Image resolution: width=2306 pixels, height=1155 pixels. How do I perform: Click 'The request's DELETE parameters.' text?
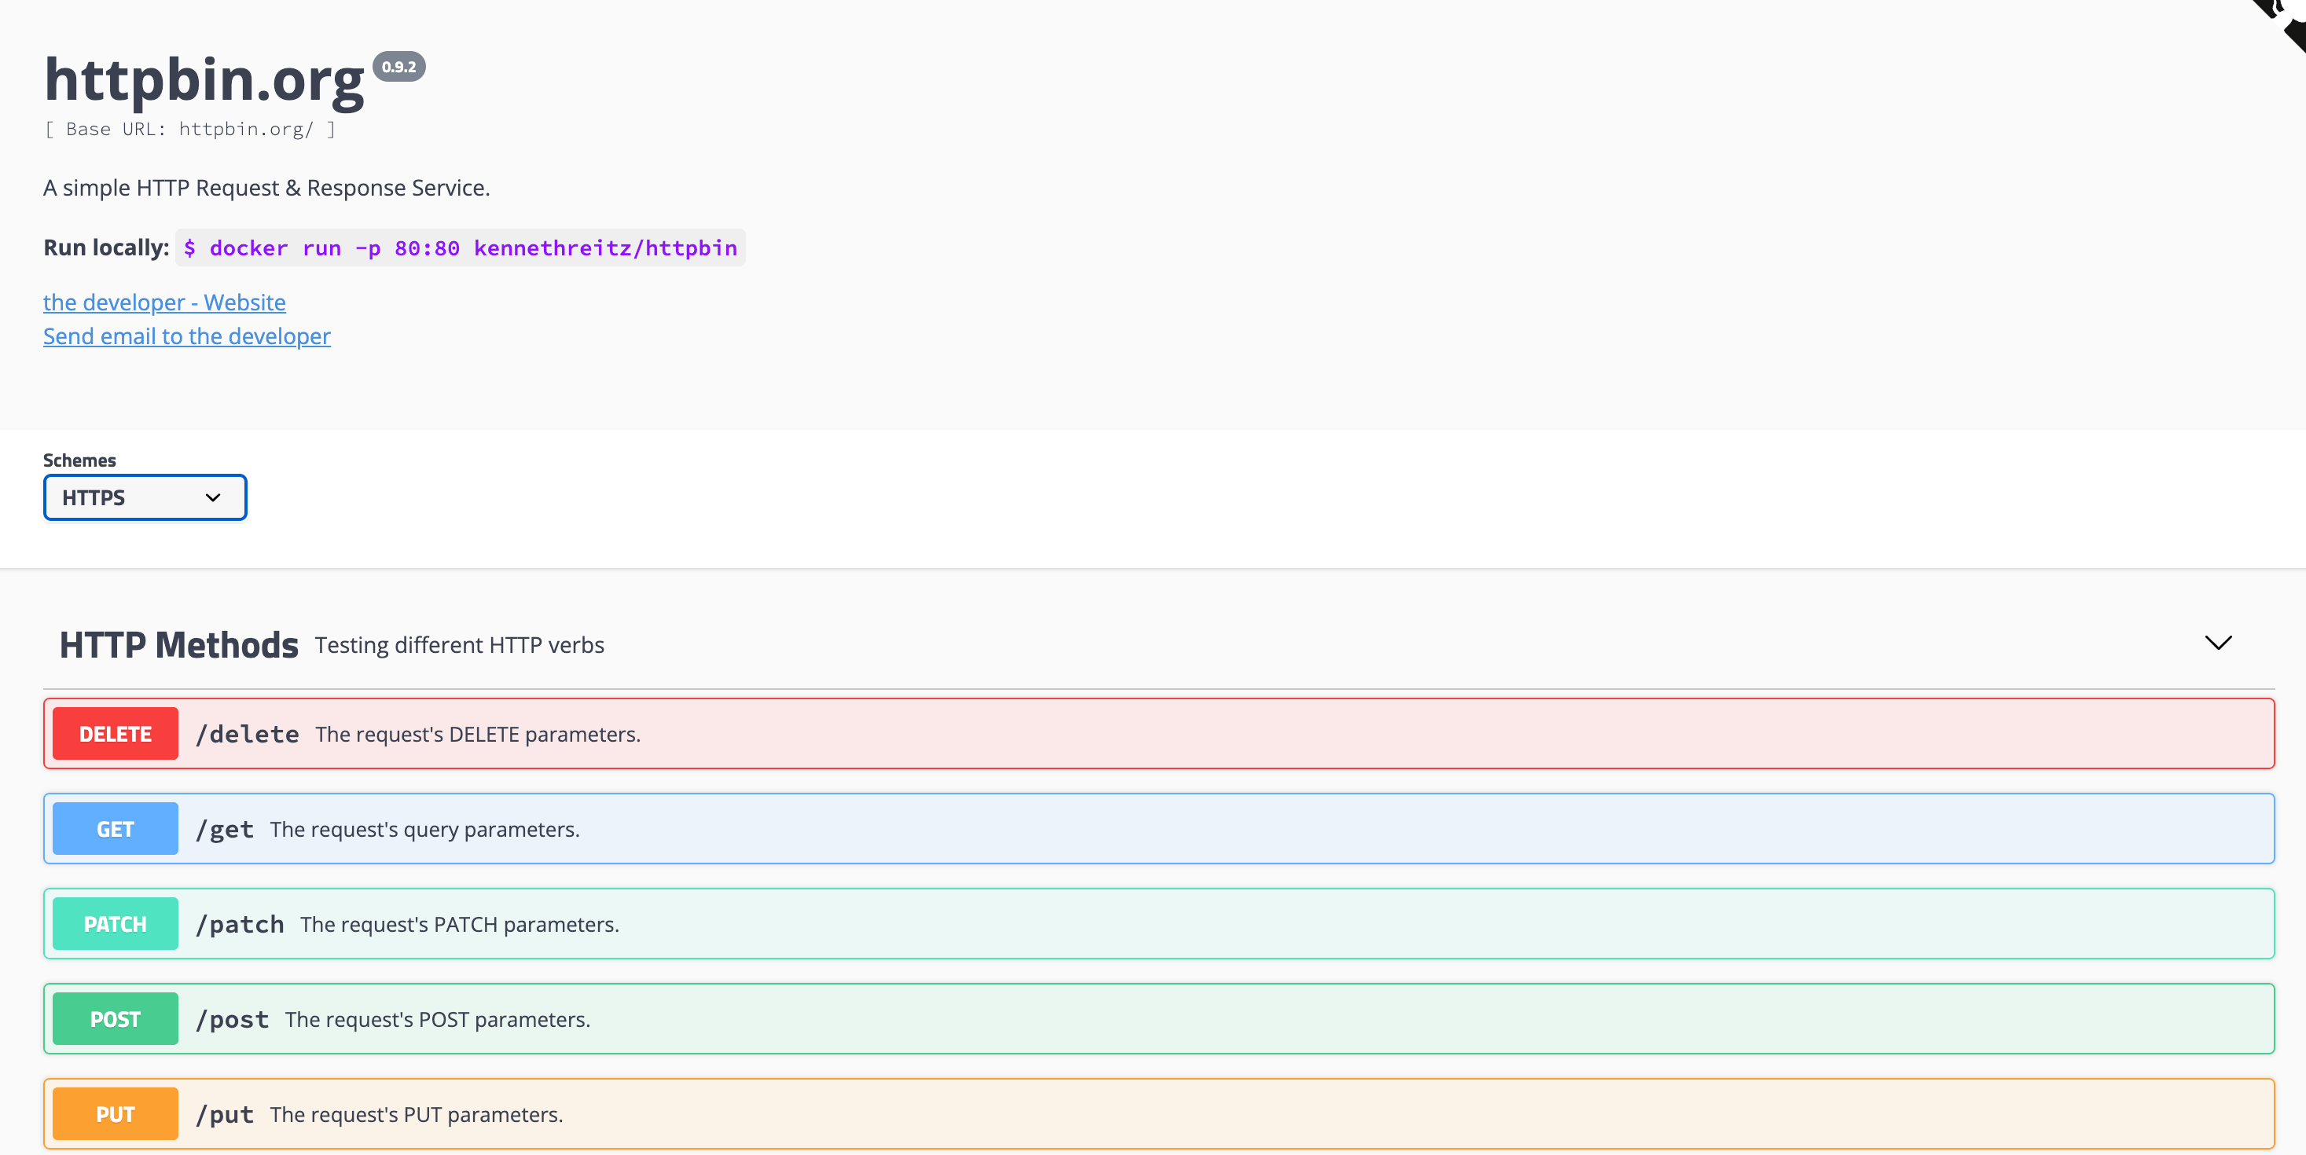478,735
